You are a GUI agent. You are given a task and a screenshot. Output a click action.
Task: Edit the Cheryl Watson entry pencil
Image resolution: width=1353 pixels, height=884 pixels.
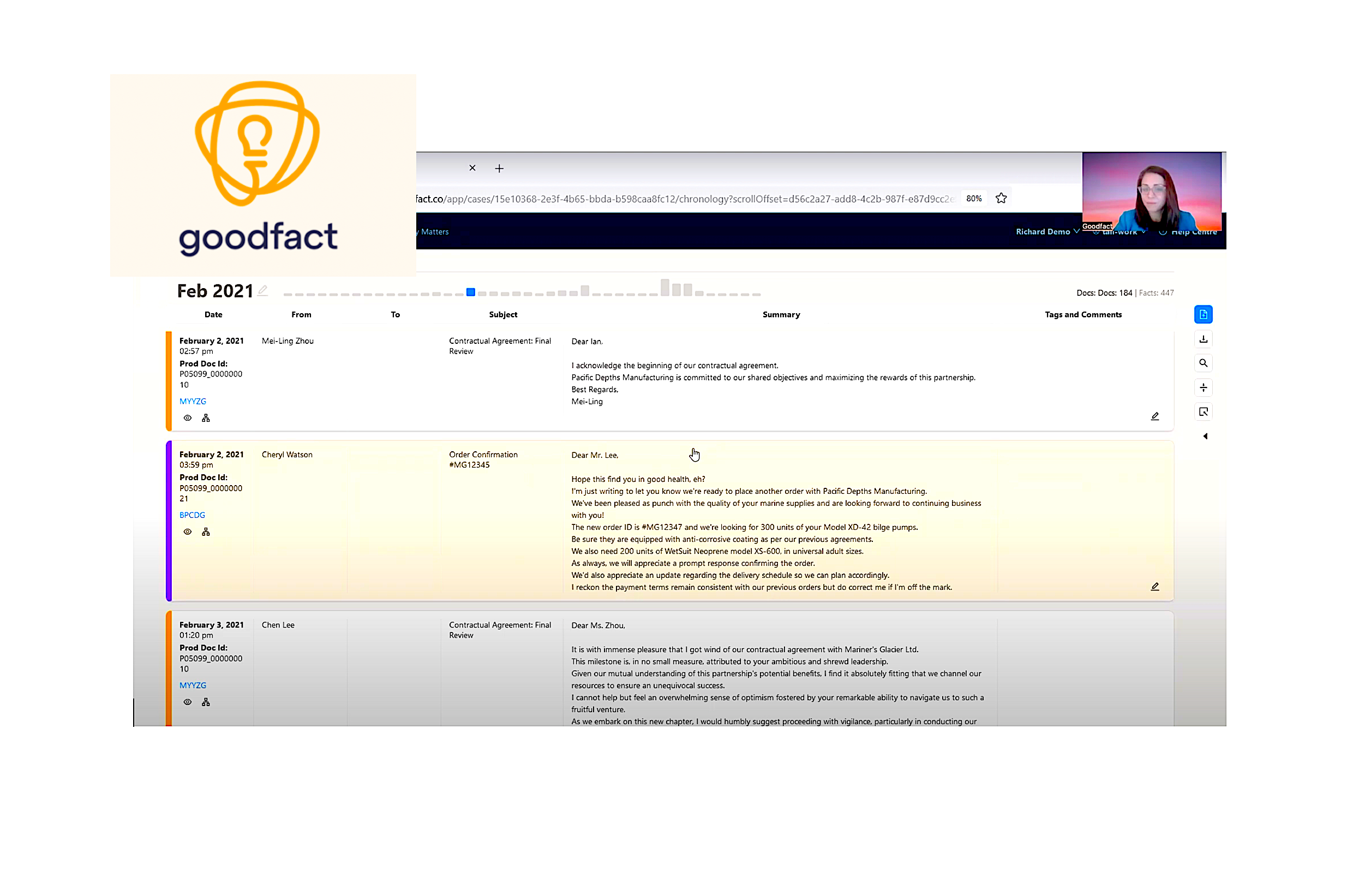(x=1154, y=587)
